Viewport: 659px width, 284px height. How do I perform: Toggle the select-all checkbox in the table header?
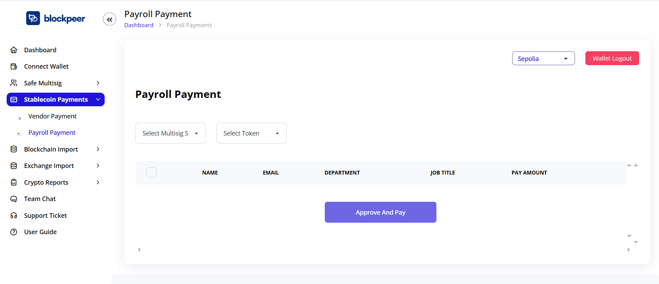(x=151, y=172)
